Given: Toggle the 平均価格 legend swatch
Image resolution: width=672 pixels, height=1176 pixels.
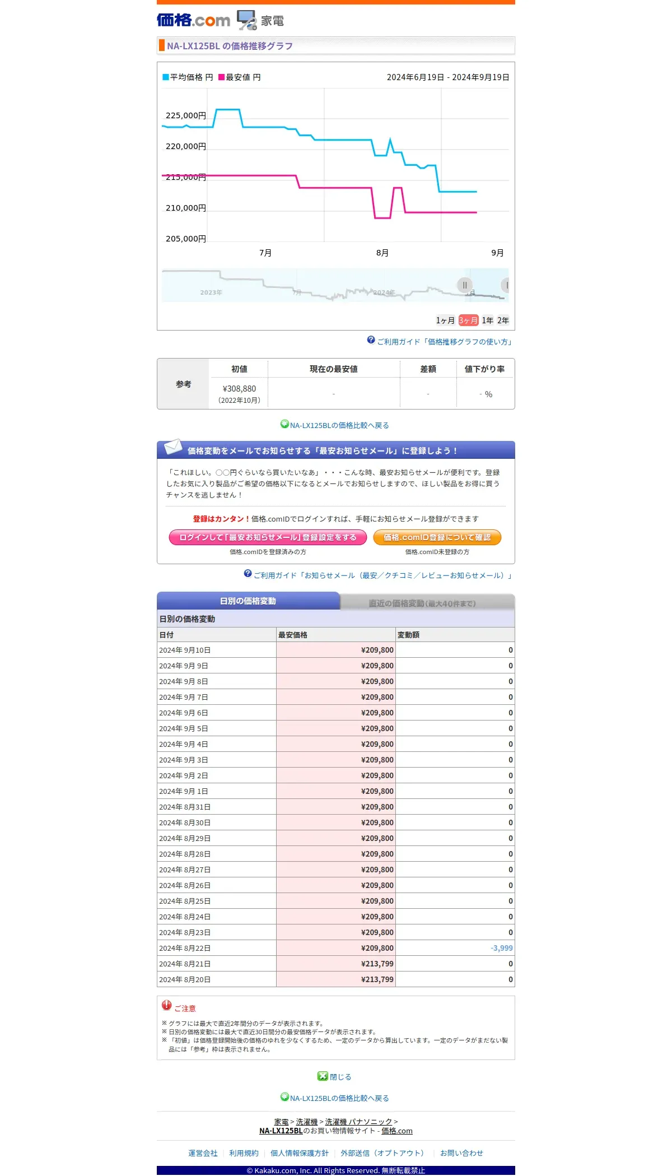Looking at the screenshot, I should click(166, 77).
